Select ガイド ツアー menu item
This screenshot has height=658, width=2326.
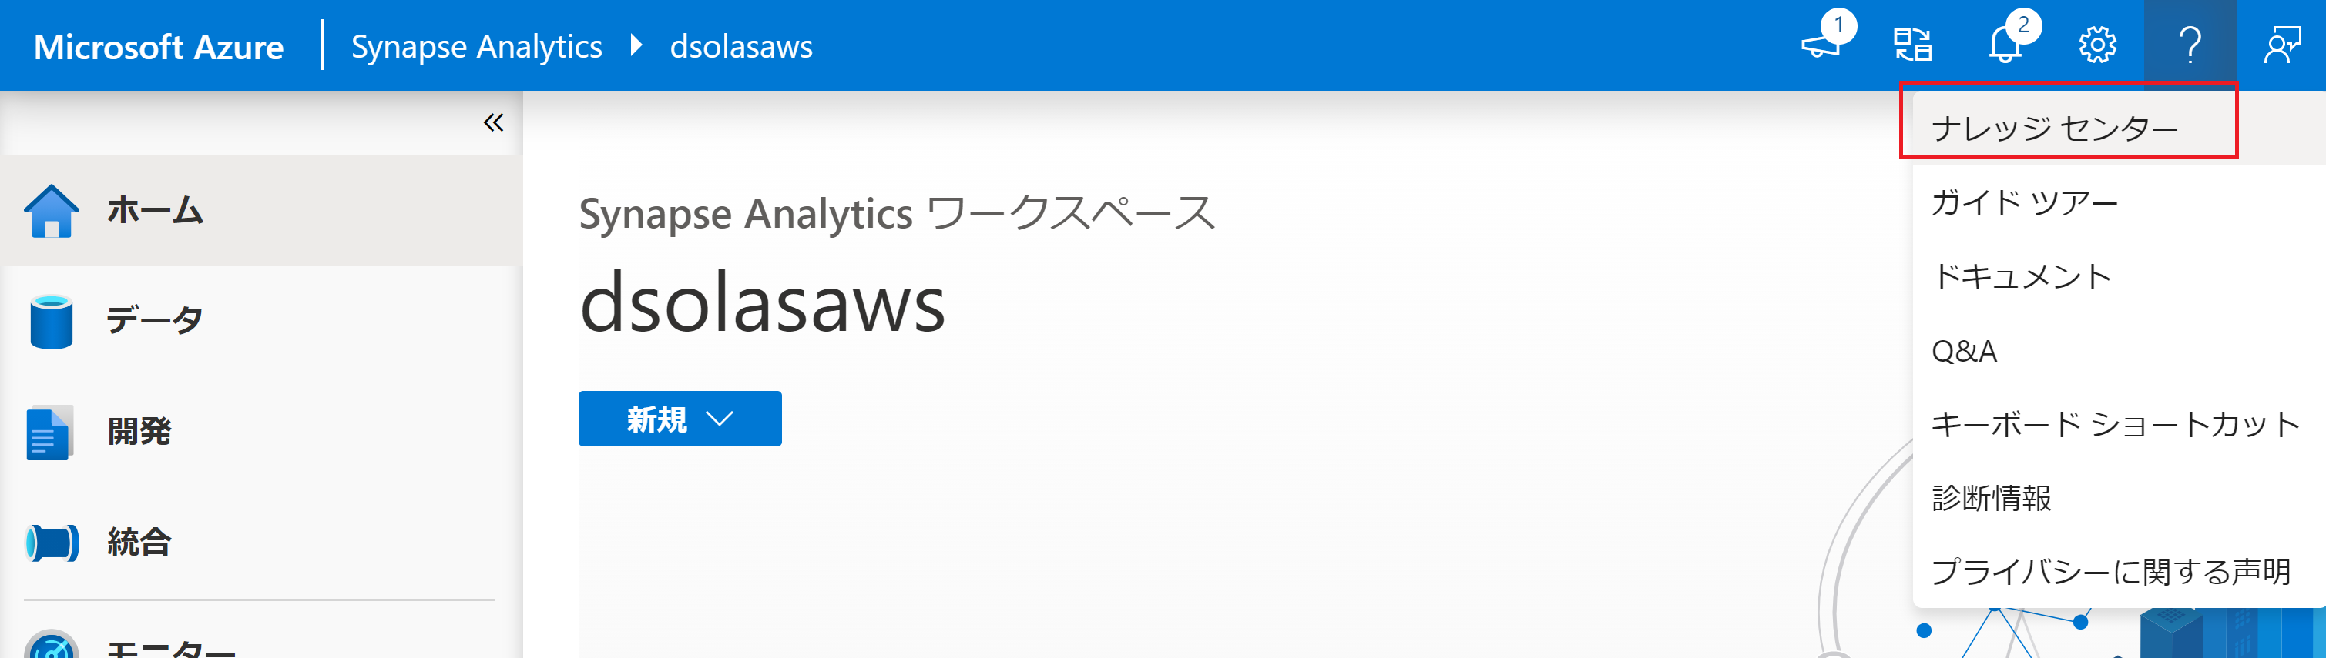click(x=2023, y=203)
